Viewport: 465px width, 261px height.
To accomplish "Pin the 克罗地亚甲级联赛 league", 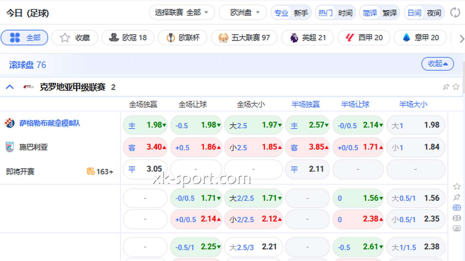I will point(446,87).
